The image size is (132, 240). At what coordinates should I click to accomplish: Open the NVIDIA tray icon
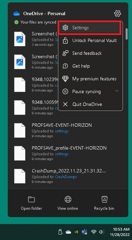click(76, 232)
